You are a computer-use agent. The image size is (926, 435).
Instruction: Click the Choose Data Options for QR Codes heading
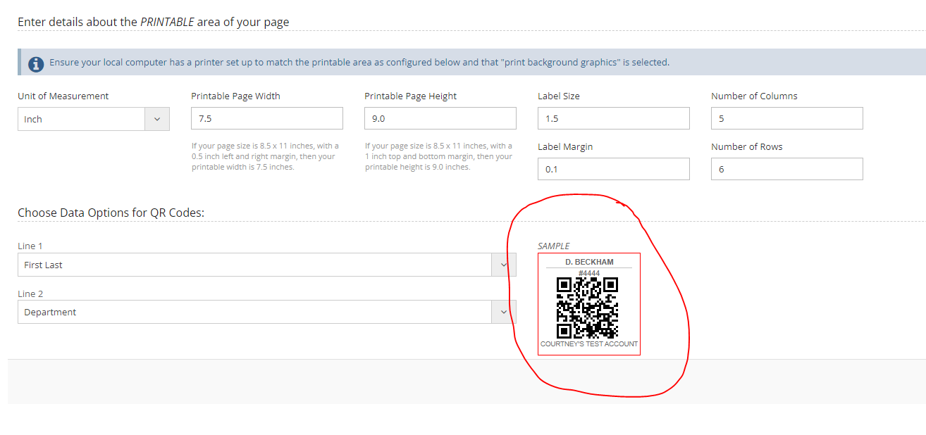pos(111,213)
